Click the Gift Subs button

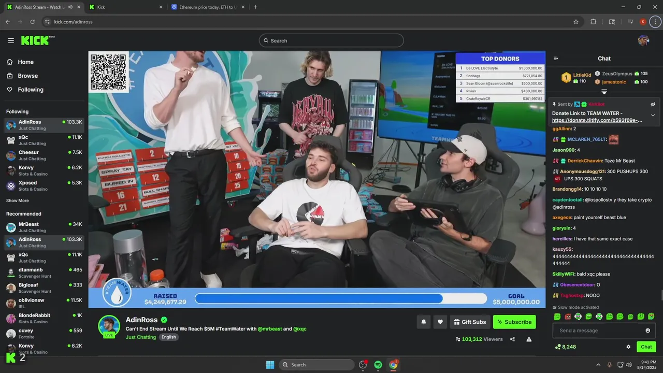coord(470,322)
